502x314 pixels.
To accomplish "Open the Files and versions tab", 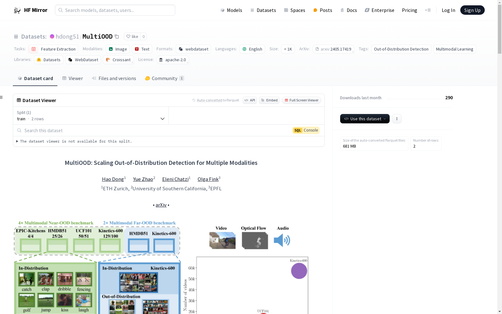I will point(114,78).
